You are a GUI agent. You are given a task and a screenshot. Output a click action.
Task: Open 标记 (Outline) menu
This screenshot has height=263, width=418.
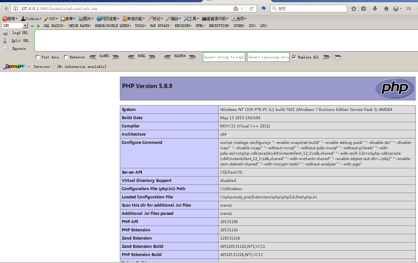pyautogui.click(x=156, y=19)
